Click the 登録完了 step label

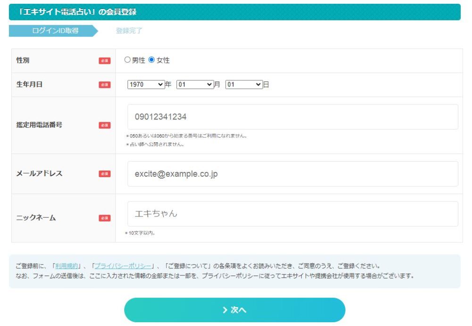129,31
